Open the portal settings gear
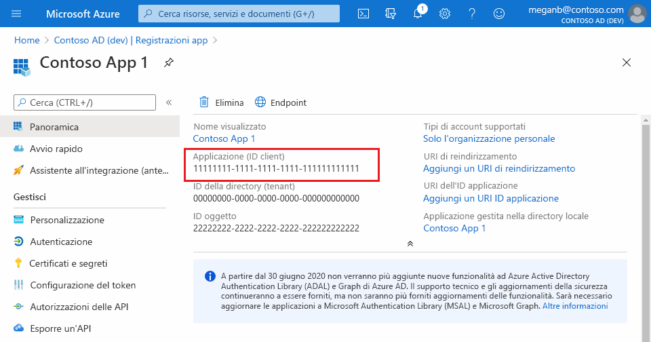Screen dimensions: 651x342 click(445, 14)
